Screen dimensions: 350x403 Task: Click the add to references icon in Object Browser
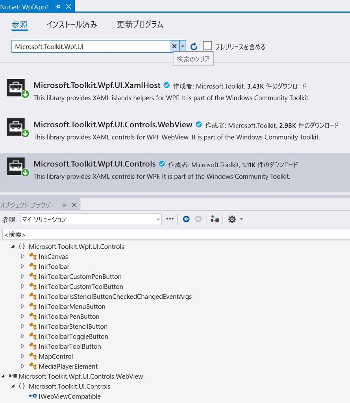[x=215, y=219]
